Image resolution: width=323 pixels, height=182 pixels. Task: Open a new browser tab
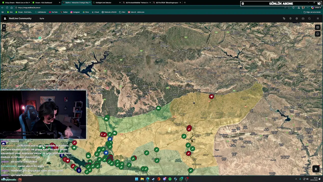185,3
